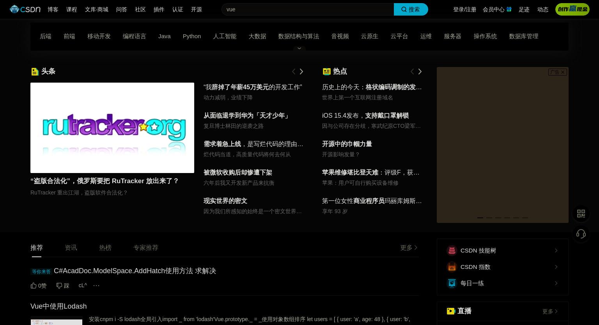Open 动态 link
The height and width of the screenshot is (325, 599).
(x=543, y=9)
